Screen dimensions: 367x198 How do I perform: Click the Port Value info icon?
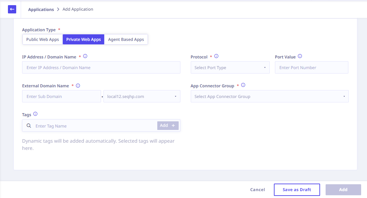(300, 56)
